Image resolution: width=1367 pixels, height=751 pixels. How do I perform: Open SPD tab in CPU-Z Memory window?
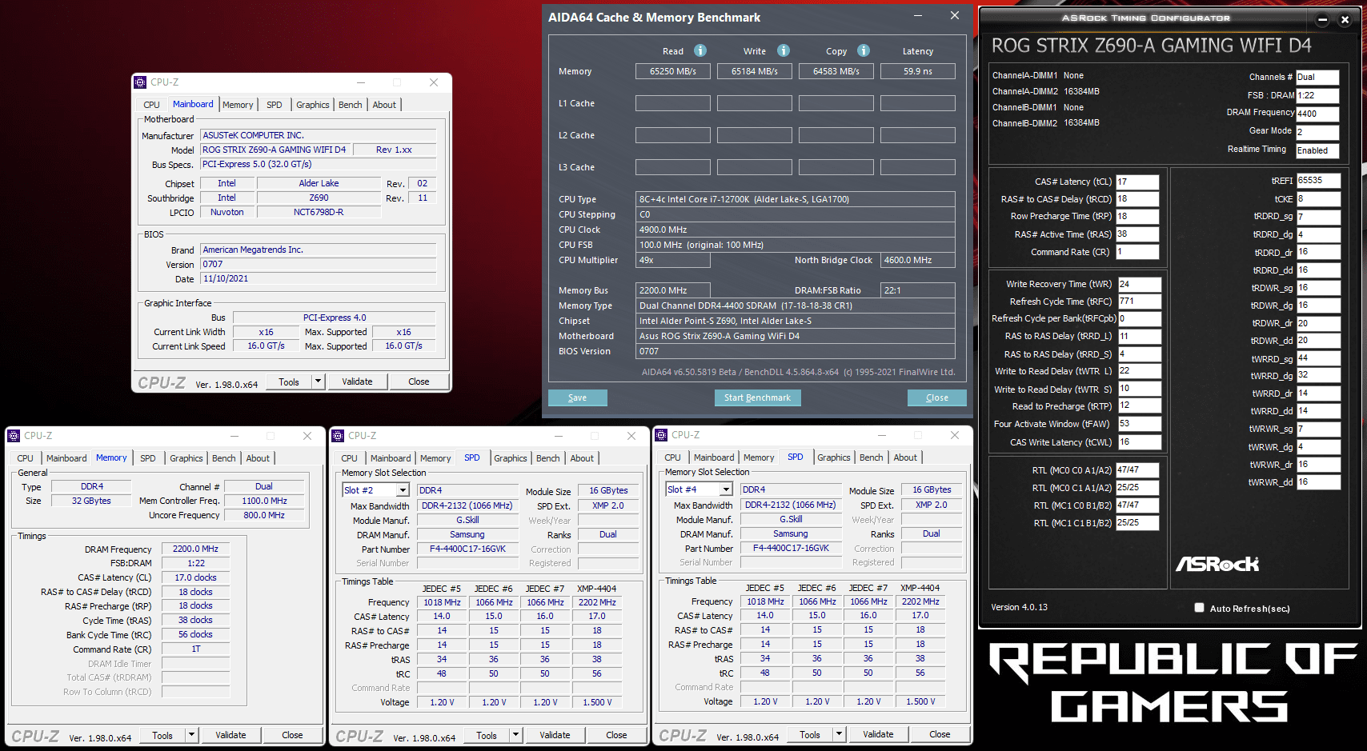(148, 458)
